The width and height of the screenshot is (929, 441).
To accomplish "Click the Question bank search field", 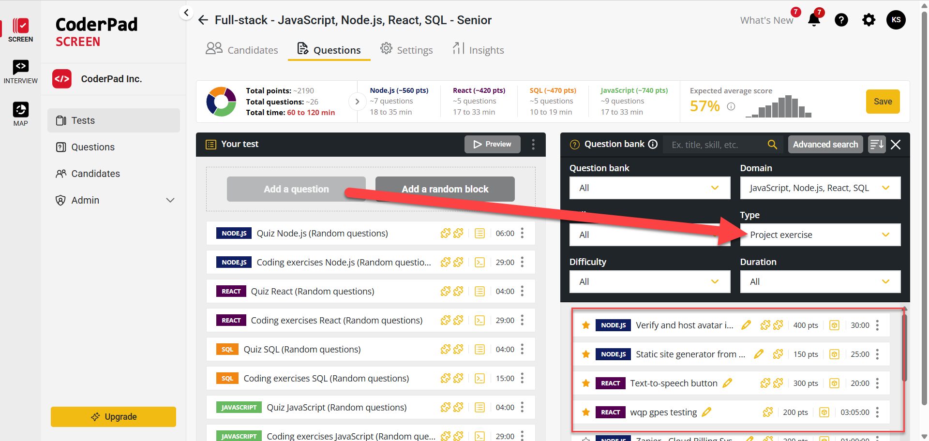I will 715,145.
